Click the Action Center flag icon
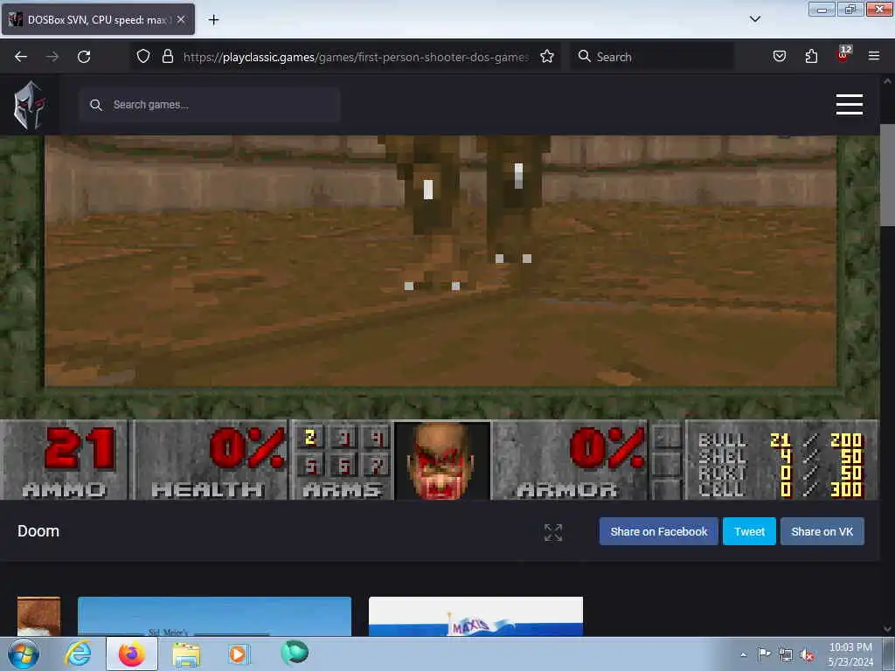Screen dimensions: 895x671 [x=764, y=654]
